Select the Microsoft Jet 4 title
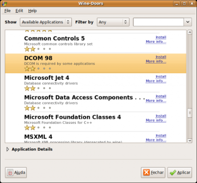197x183 pixels. click(x=47, y=78)
